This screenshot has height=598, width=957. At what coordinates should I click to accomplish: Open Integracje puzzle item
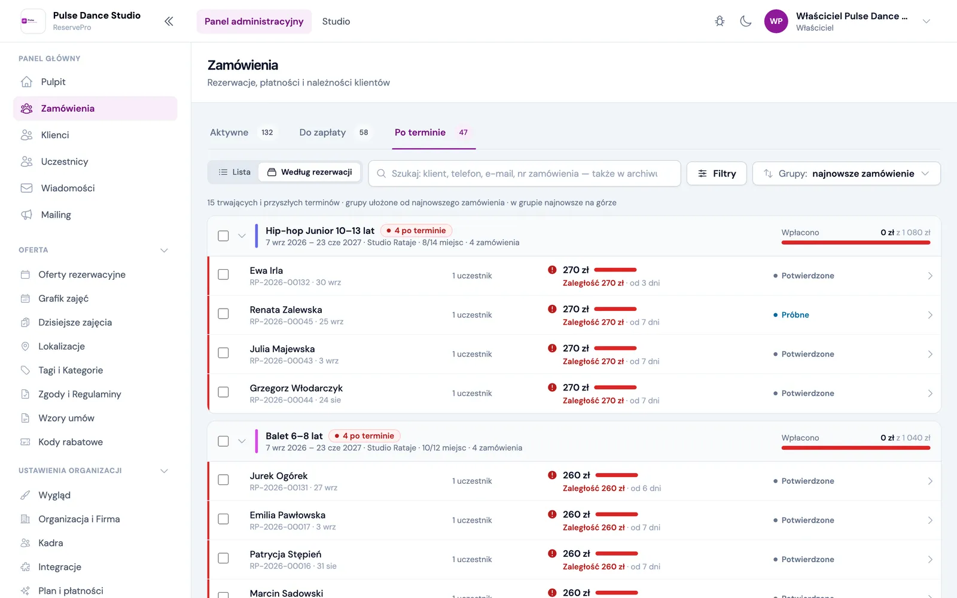pyautogui.click(x=95, y=567)
